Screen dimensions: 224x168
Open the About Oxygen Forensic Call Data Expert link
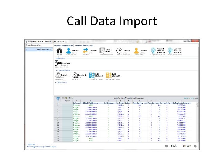[x=42, y=147]
